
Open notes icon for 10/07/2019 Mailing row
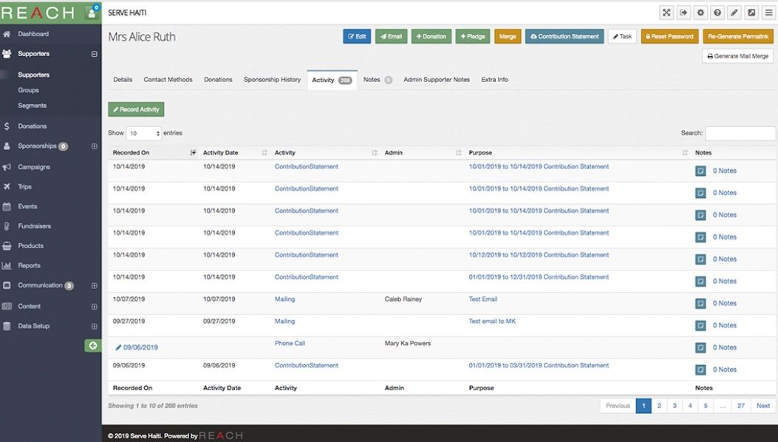coord(700,304)
